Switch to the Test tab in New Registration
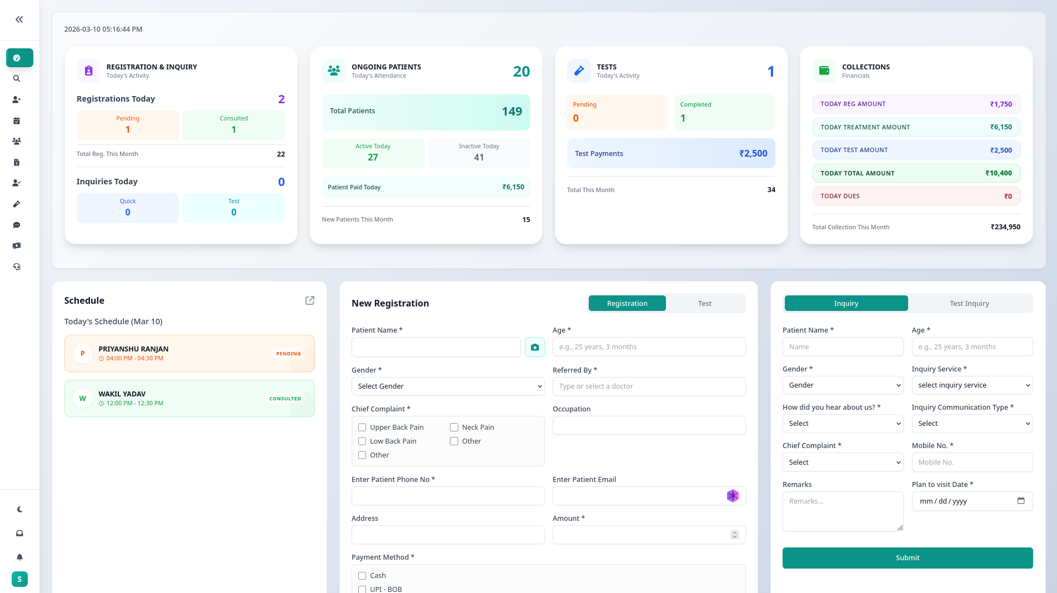 point(704,303)
